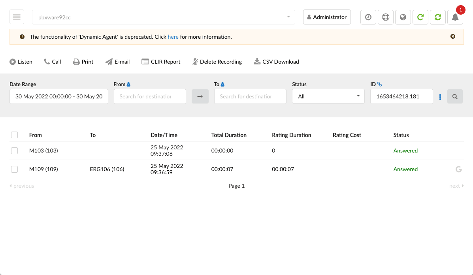This screenshot has height=275, width=473.
Task: Click the ERG106 (106) destination cell
Action: point(107,169)
